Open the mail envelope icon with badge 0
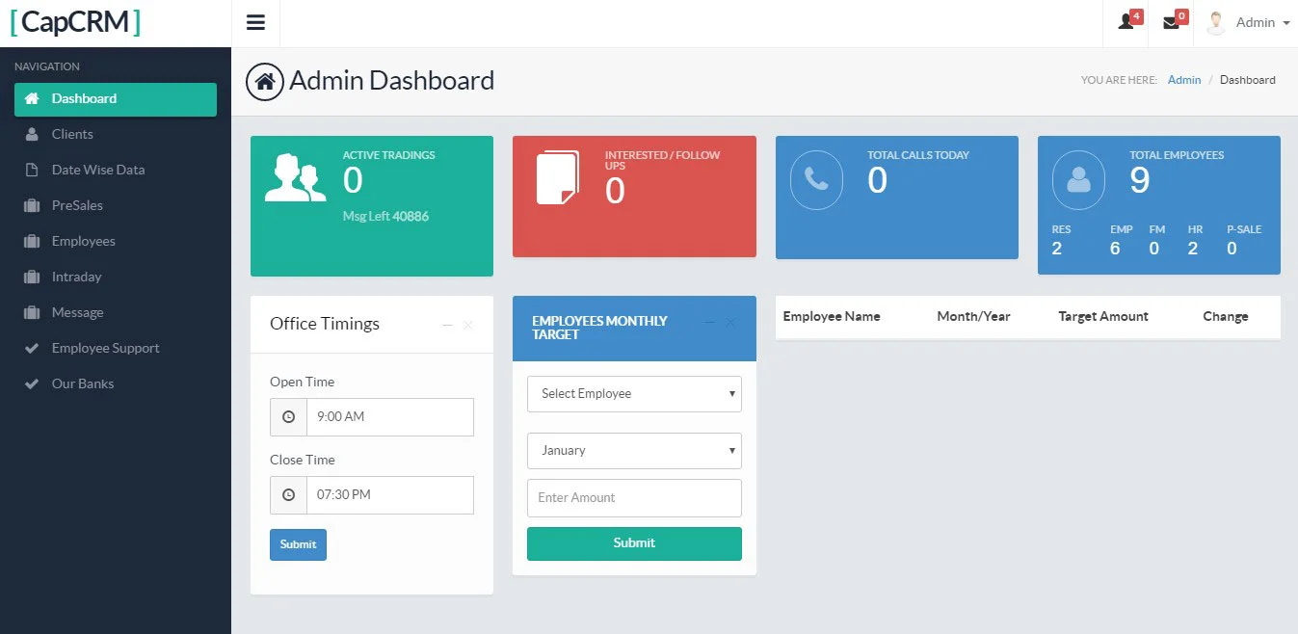Screen dimensions: 1298x634 click(1172, 22)
